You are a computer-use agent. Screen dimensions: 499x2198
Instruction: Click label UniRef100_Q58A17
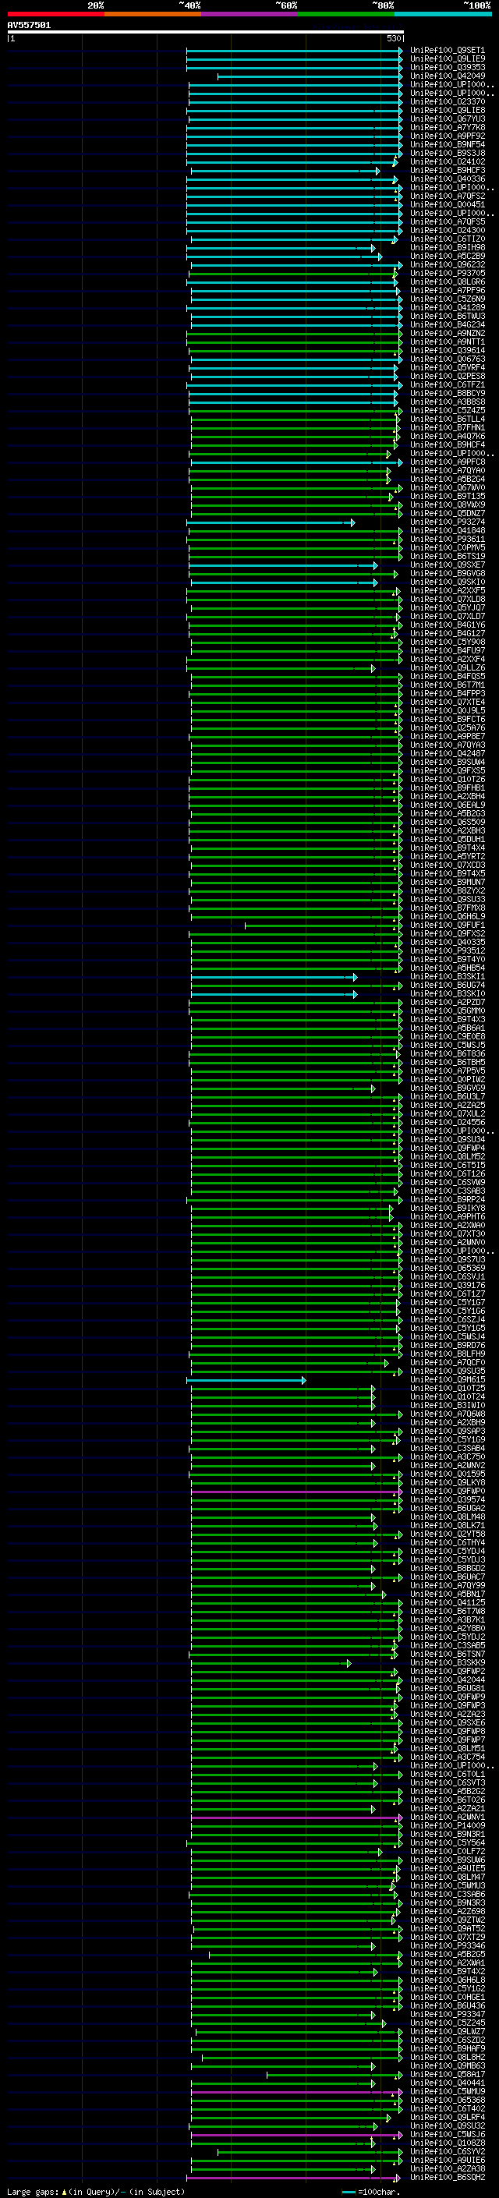tap(447, 2074)
